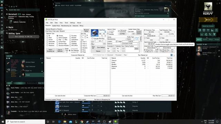This screenshot has width=221, height=124.
Task: Open the Settings menu
Action: tap(73, 23)
